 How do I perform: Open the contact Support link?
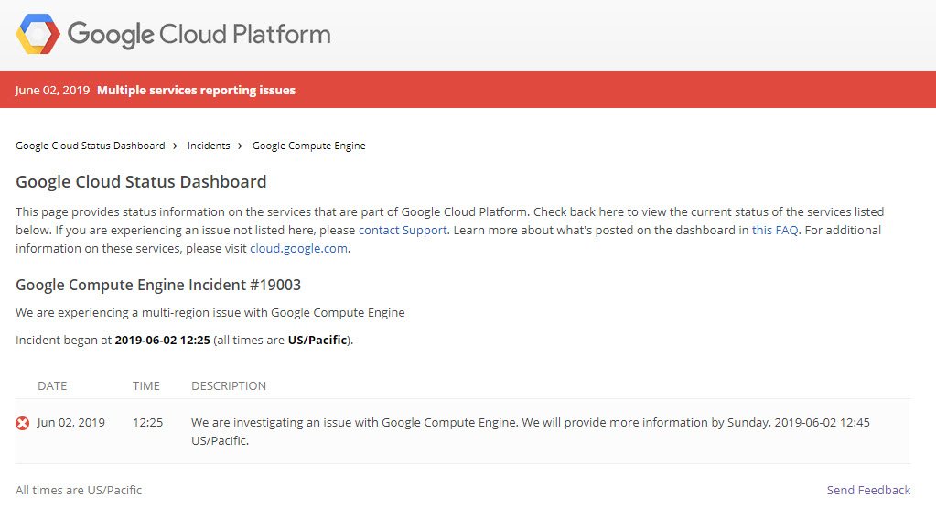click(x=403, y=230)
